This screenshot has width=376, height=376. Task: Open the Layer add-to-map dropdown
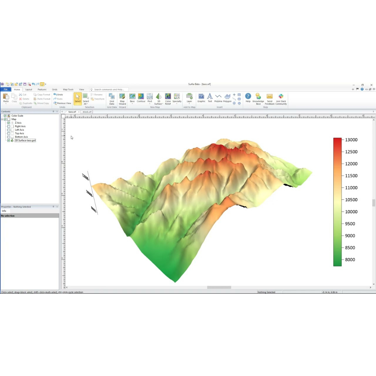pos(189,103)
